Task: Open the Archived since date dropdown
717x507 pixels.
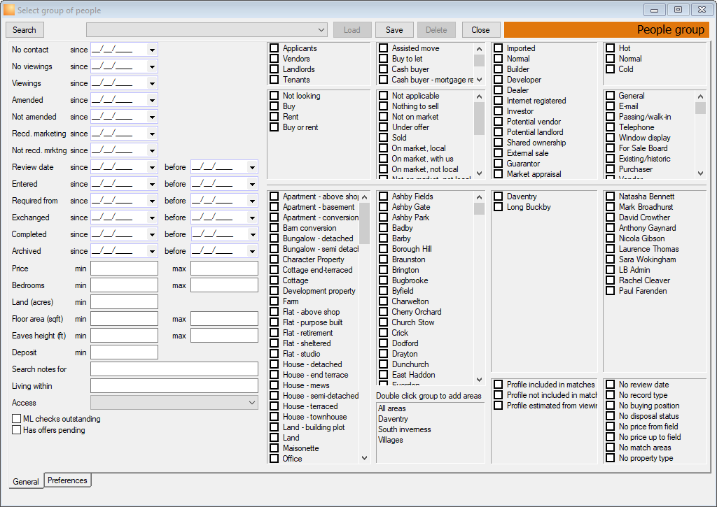Action: point(152,251)
